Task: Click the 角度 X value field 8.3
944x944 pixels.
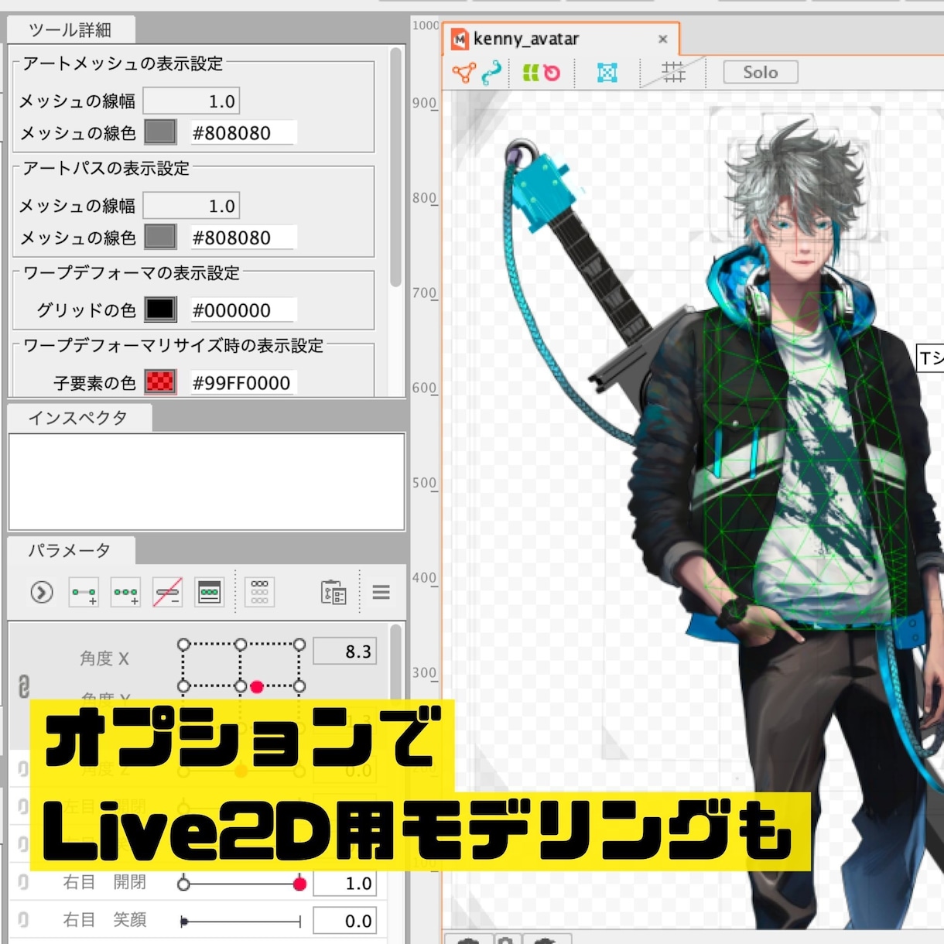Action: click(x=344, y=652)
